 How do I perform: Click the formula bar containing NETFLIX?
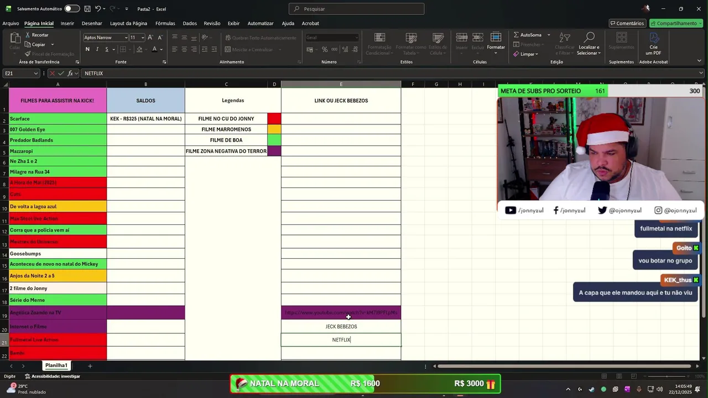click(x=391, y=73)
